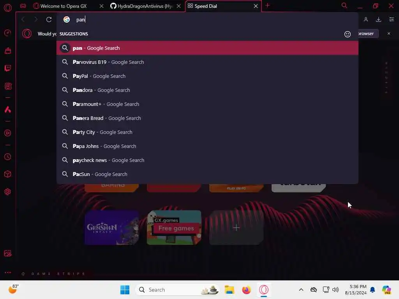399x299 pixels.
Task: Open GX.games Free games tile
Action: pyautogui.click(x=174, y=227)
